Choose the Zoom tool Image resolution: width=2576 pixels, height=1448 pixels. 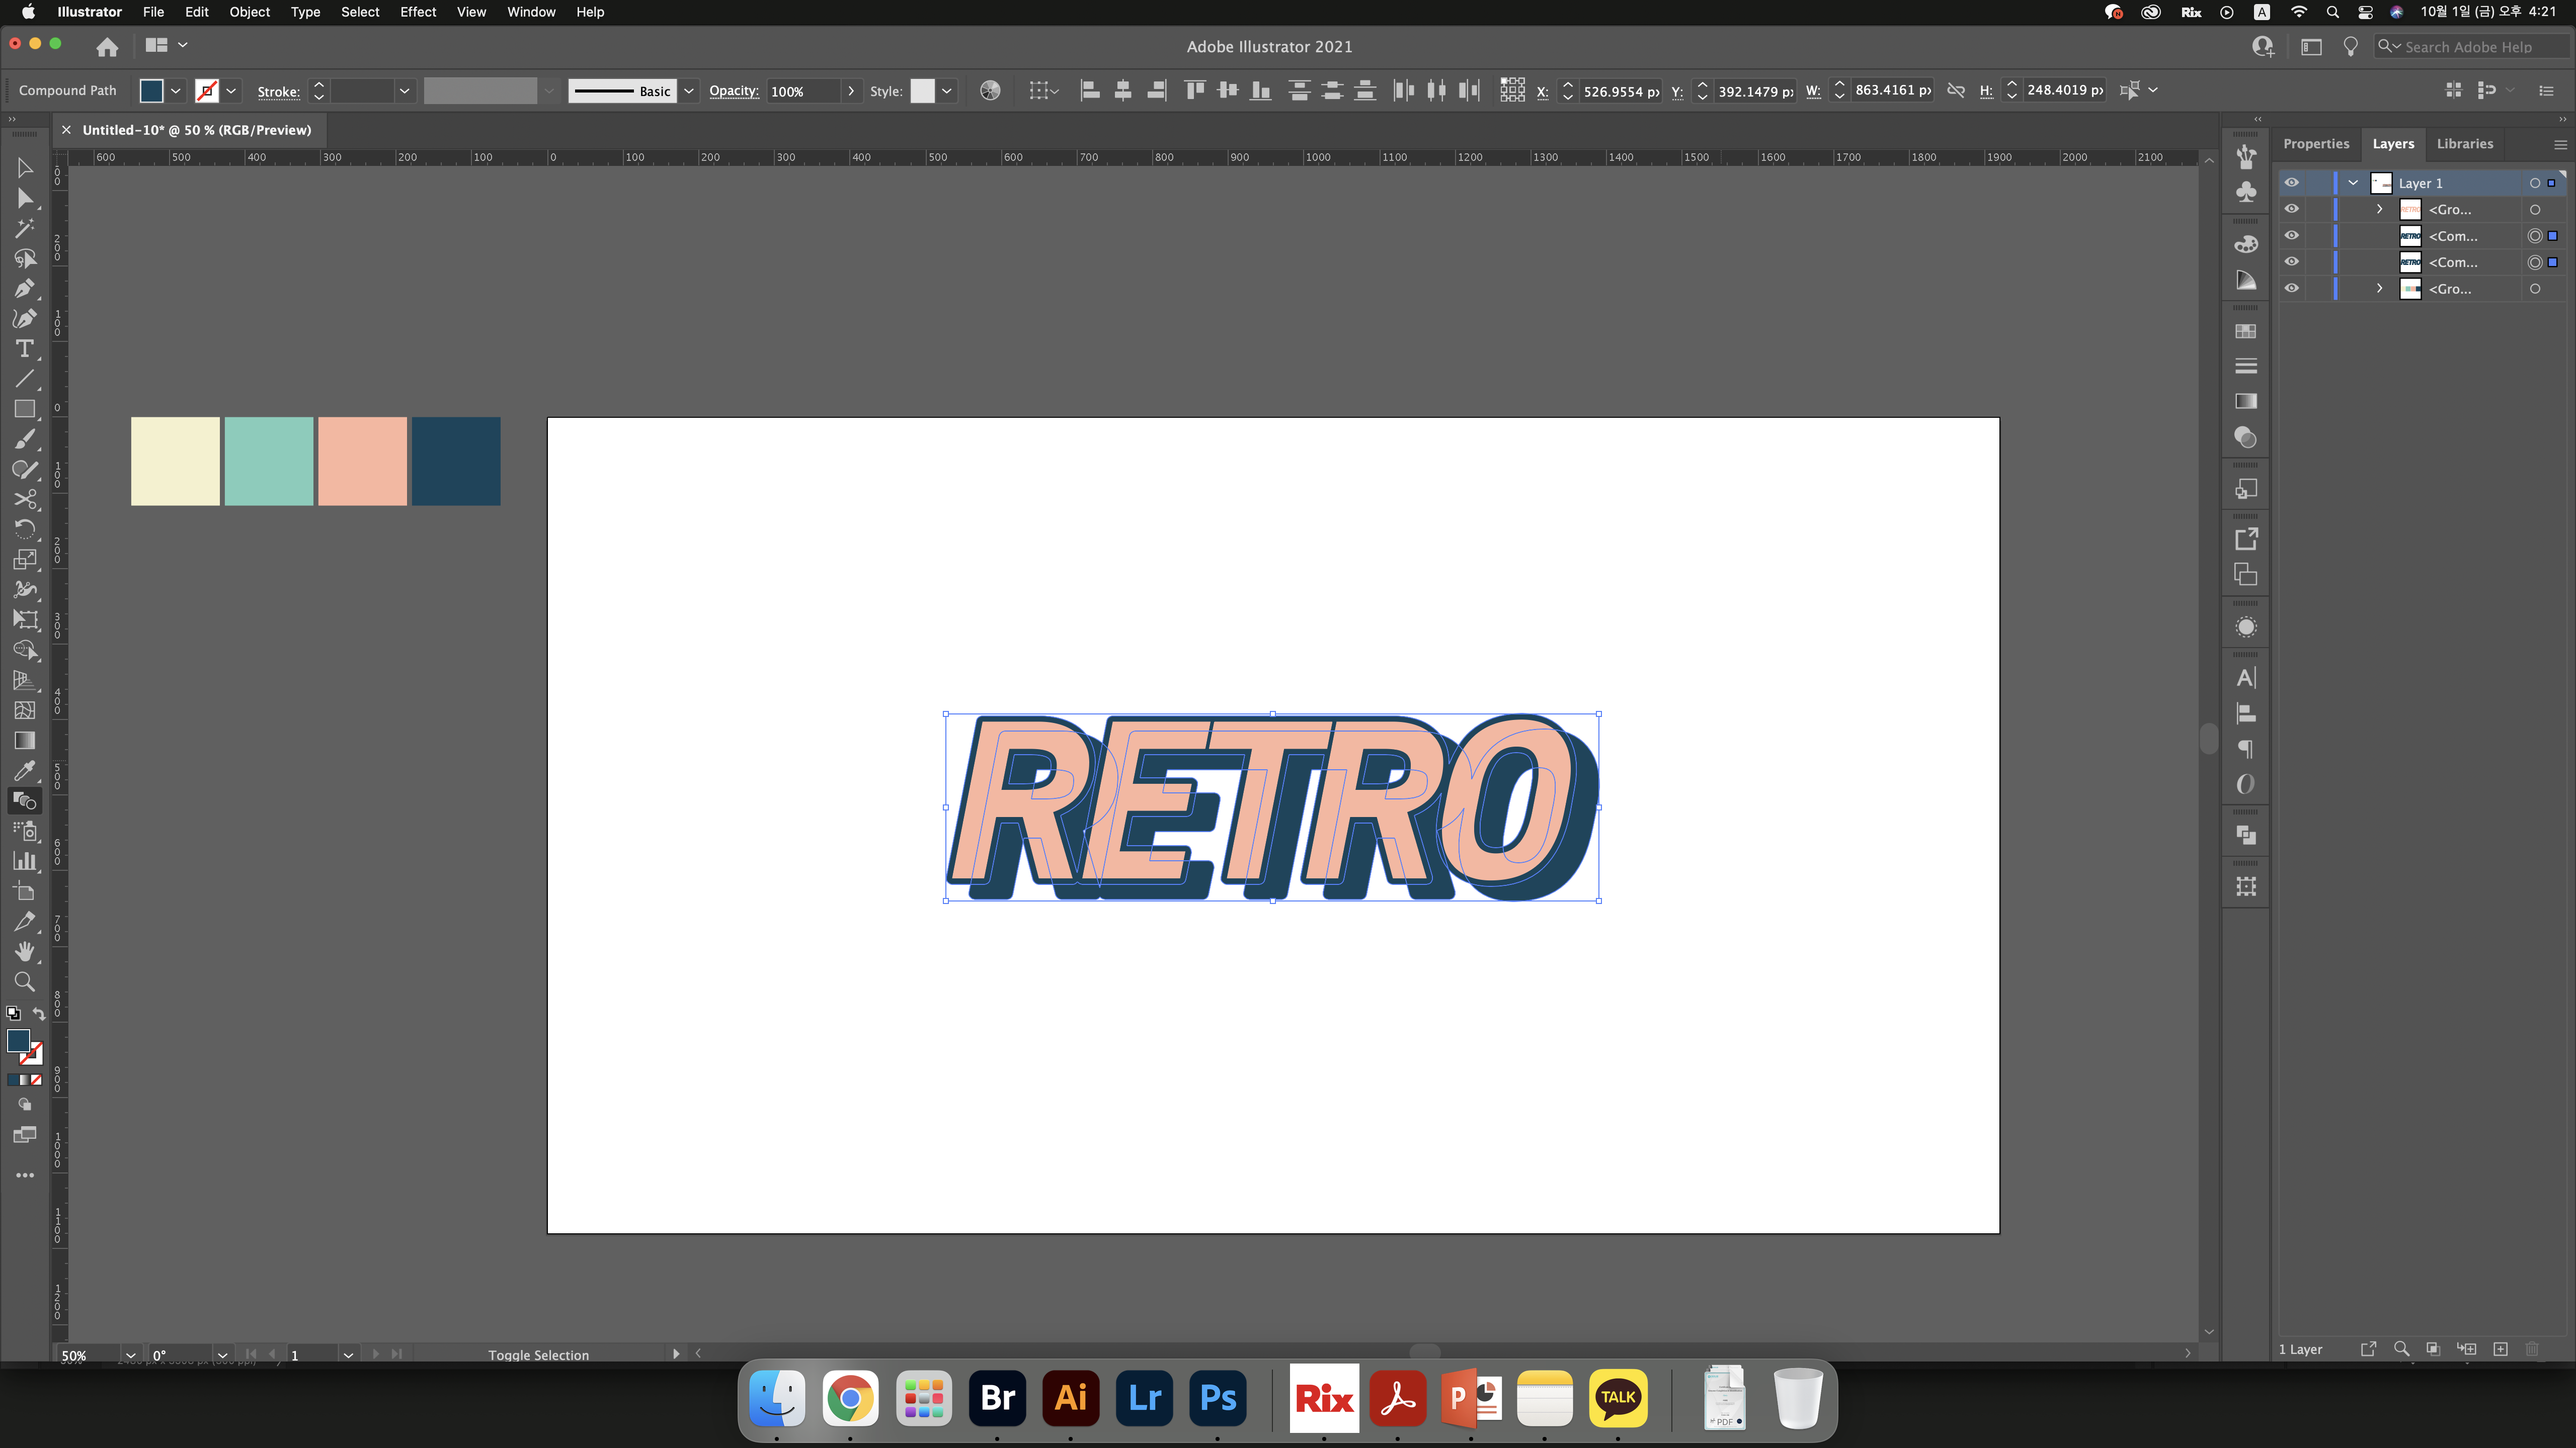[24, 981]
